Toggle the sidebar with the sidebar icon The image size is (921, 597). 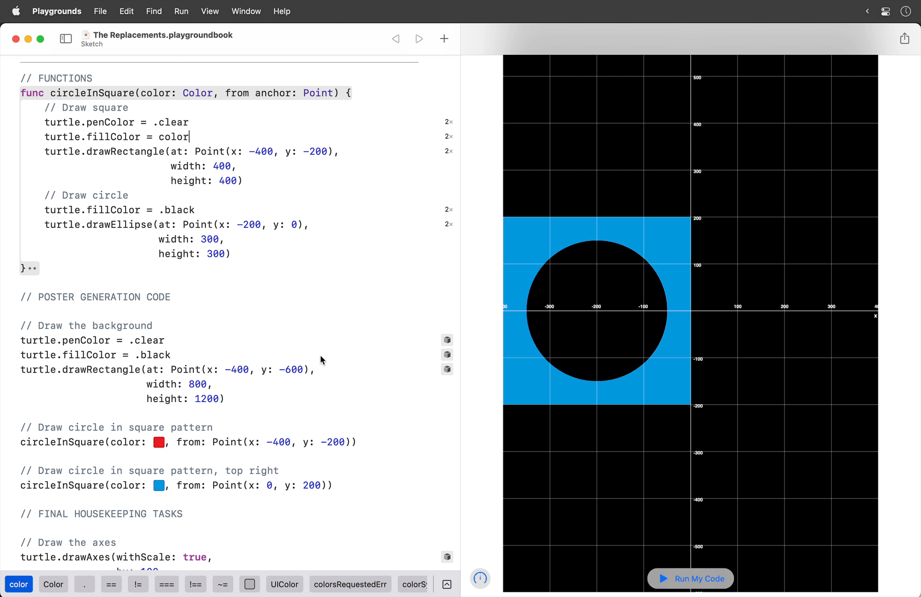[x=66, y=38]
